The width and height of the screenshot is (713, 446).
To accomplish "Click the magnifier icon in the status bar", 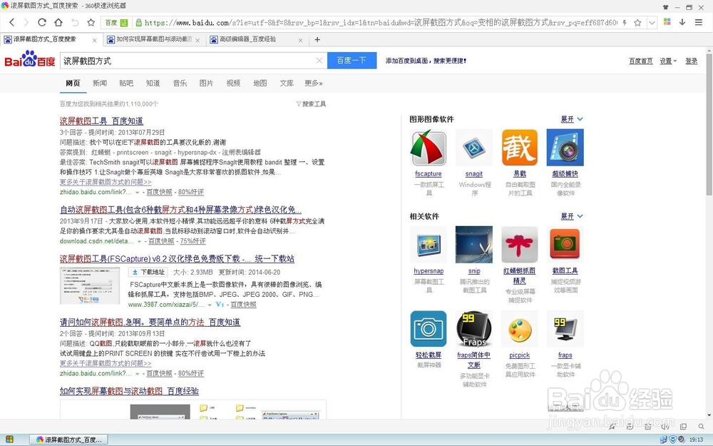I will pyautogui.click(x=701, y=427).
